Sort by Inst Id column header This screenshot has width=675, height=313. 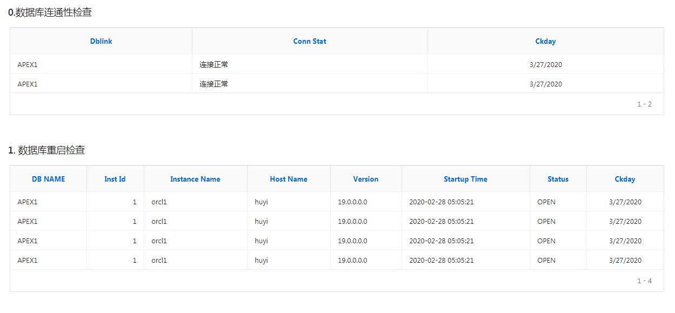pyautogui.click(x=115, y=179)
